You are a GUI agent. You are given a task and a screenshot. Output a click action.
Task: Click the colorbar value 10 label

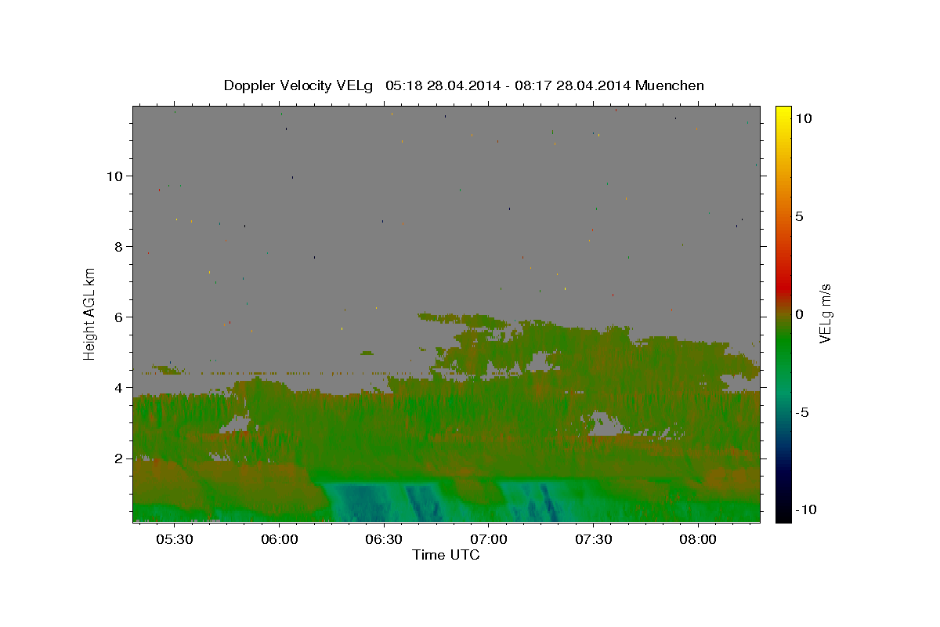pos(803,118)
